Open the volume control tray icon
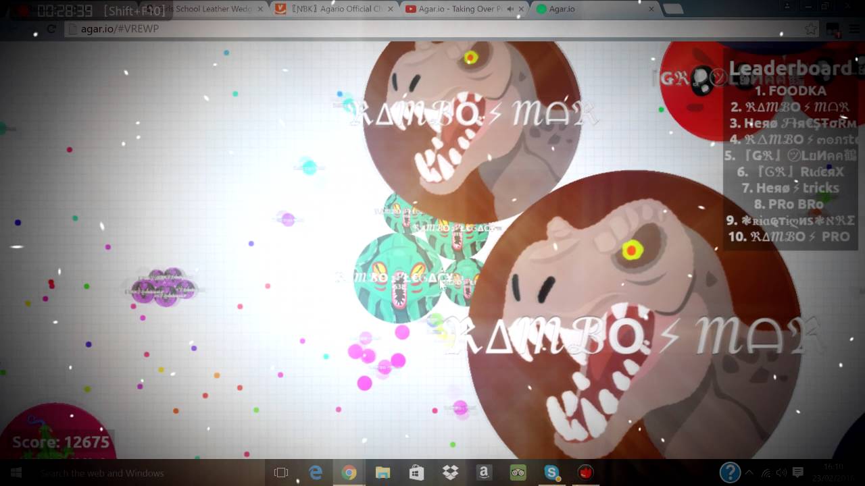The width and height of the screenshot is (865, 486). (782, 473)
